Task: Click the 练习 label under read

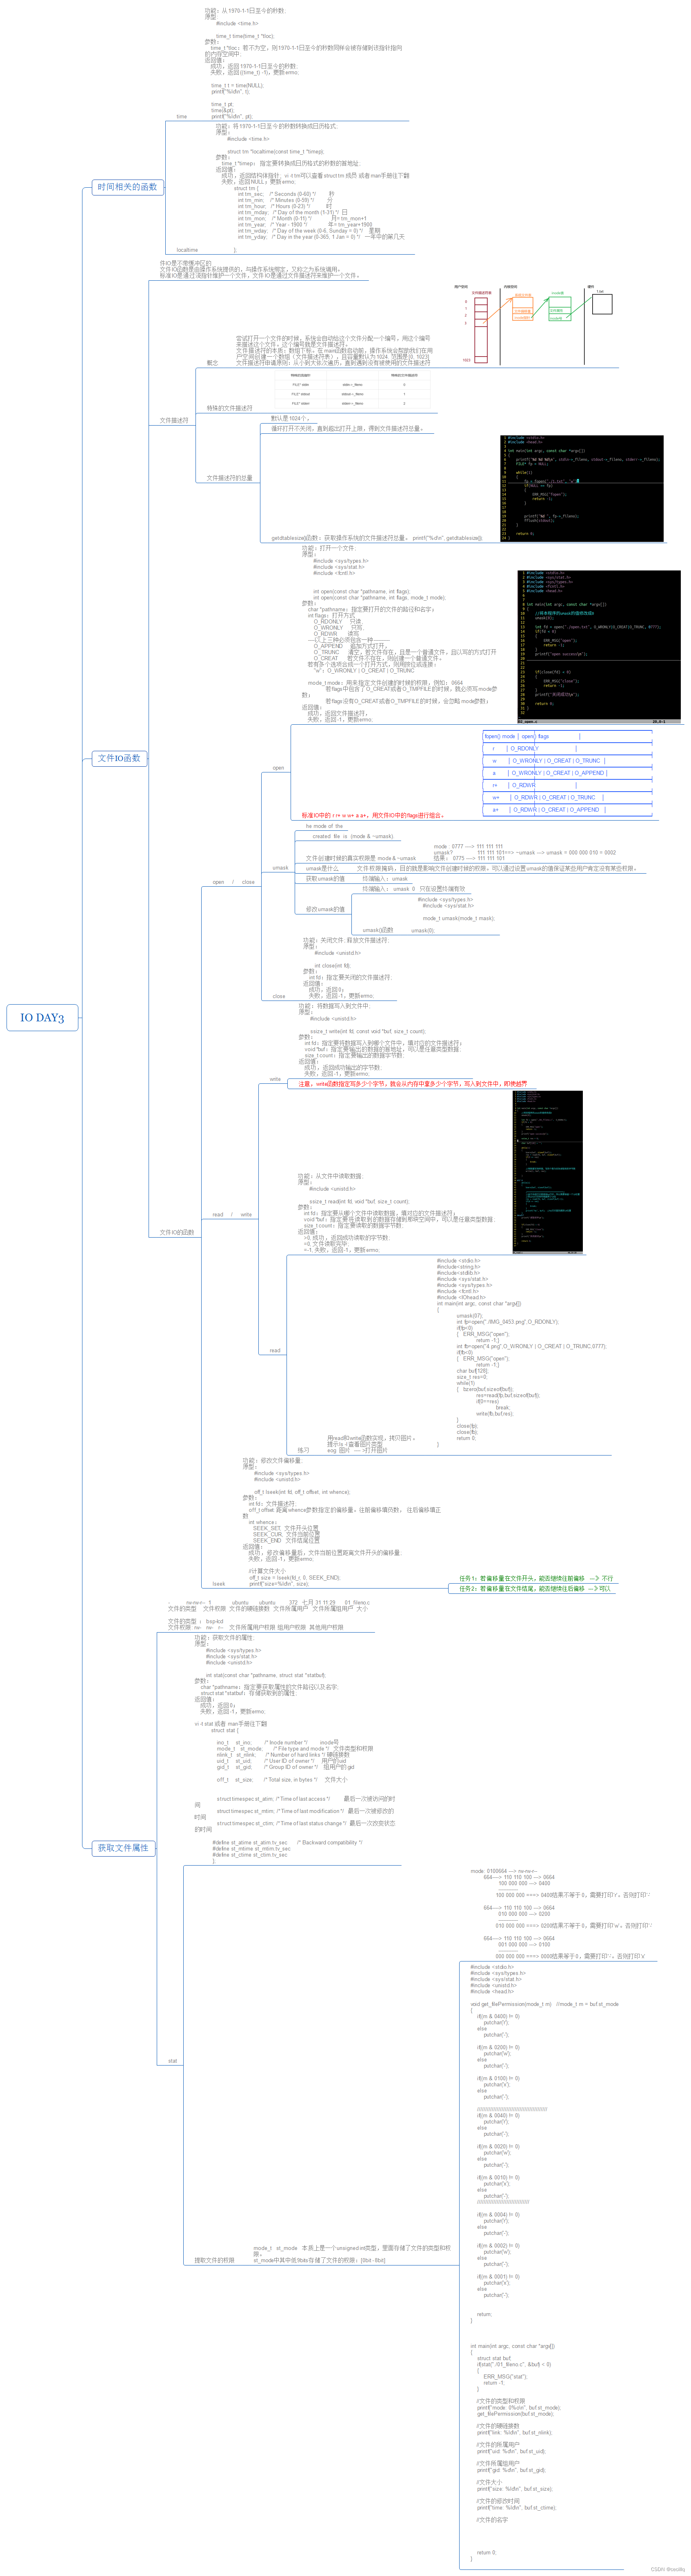Action: click(x=303, y=1450)
